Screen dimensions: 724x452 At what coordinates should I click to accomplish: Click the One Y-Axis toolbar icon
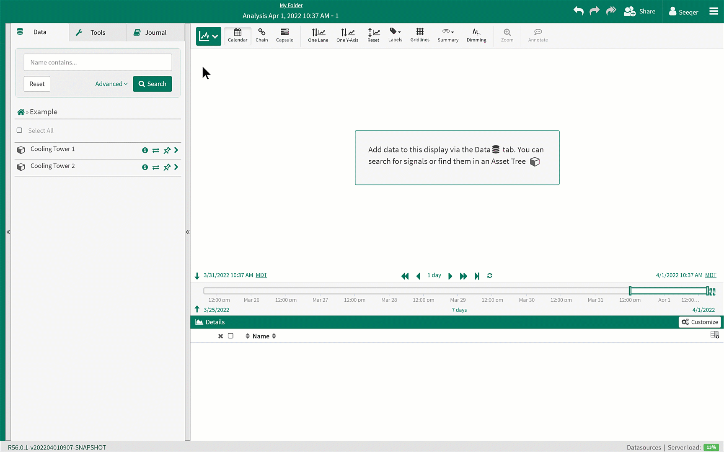pyautogui.click(x=347, y=36)
